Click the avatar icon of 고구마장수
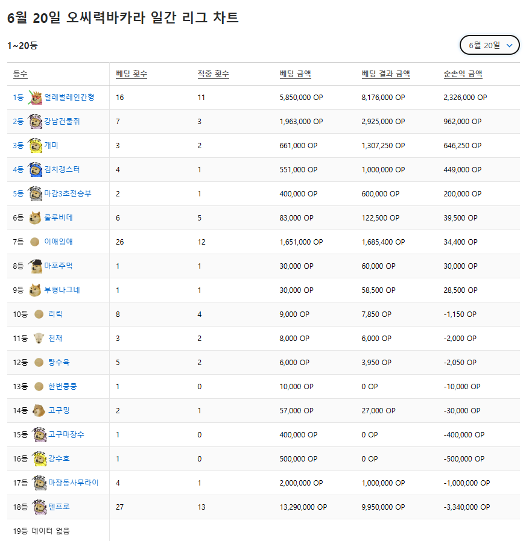Screen dimensions: 526x541 [39, 434]
